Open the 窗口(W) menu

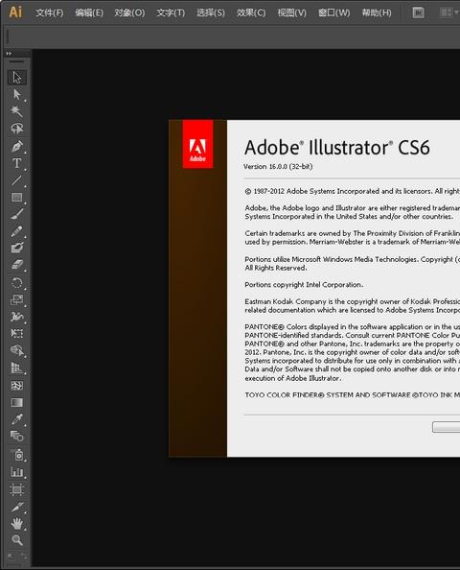point(334,12)
